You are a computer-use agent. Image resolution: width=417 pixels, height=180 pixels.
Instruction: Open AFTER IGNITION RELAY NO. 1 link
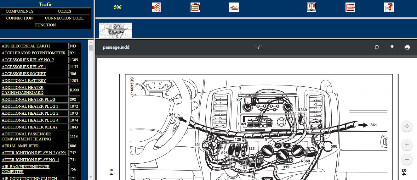point(30,160)
